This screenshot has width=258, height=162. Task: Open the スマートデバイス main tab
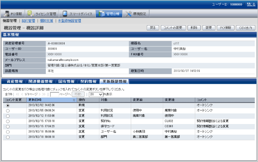[77, 14]
